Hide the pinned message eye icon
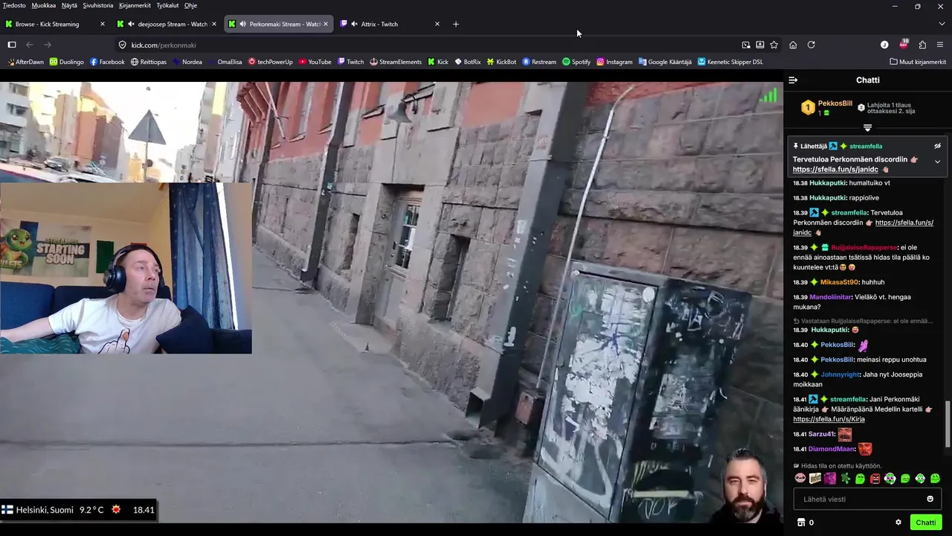The image size is (952, 536). click(937, 146)
